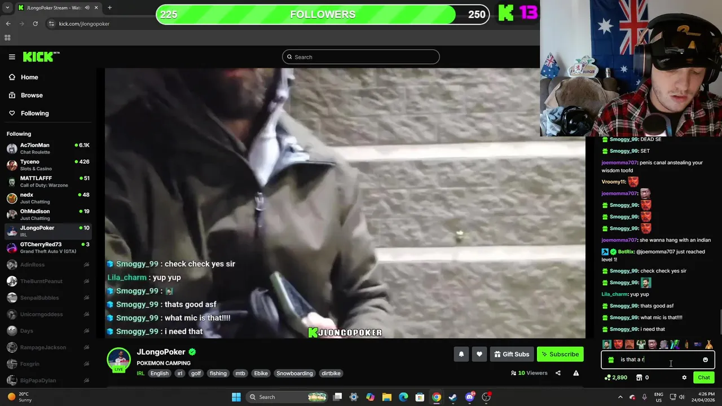Image resolution: width=722 pixels, height=406 pixels.
Task: Click BotRix username in chat
Action: (x=626, y=251)
